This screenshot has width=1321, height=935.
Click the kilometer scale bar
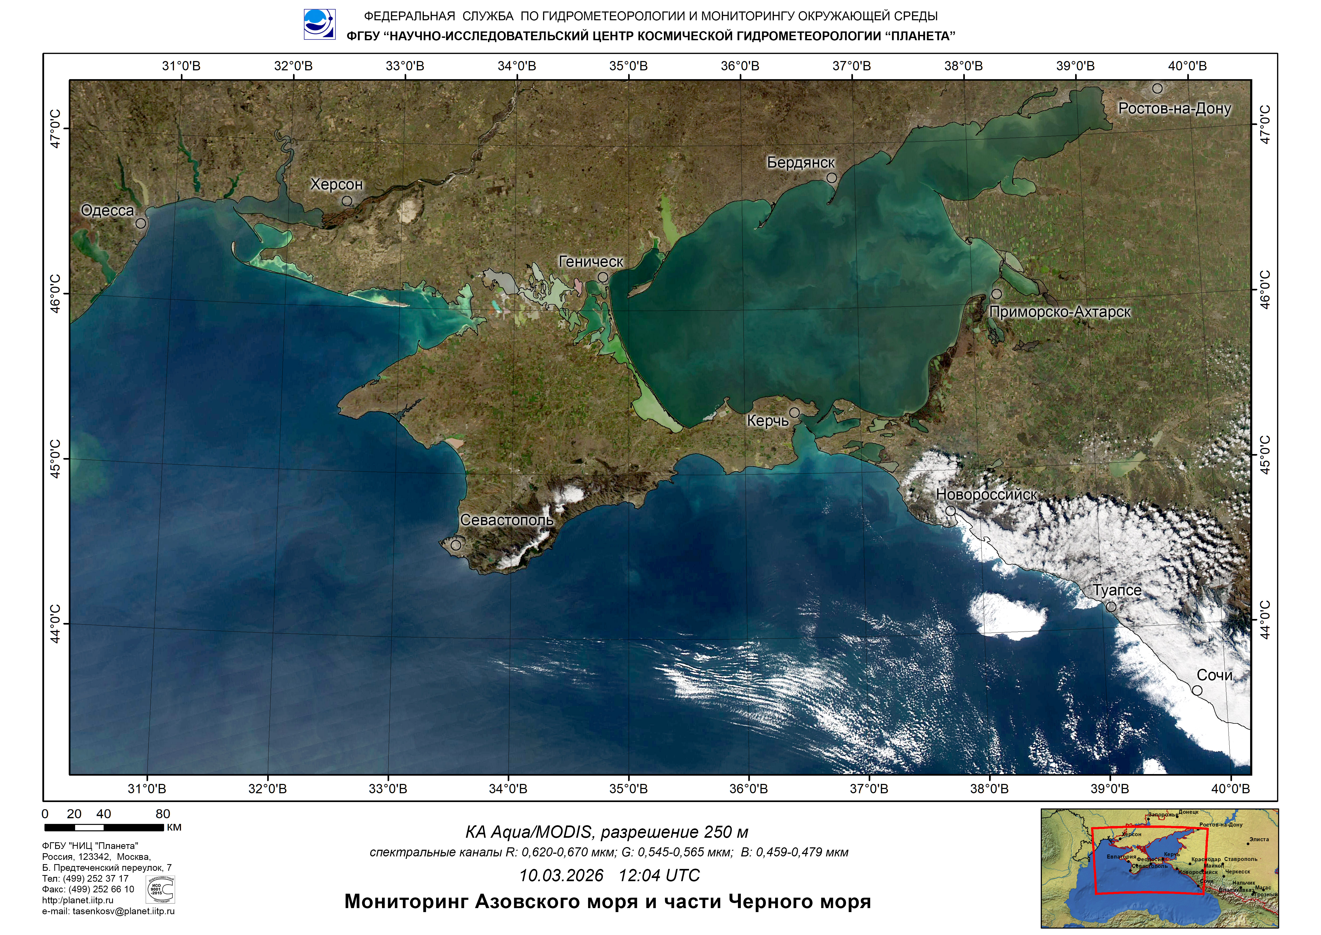[x=104, y=827]
